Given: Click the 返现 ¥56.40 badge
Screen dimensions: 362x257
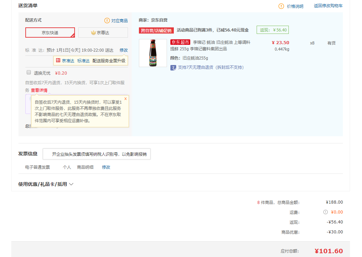Looking at the screenshot, I should point(273,30).
